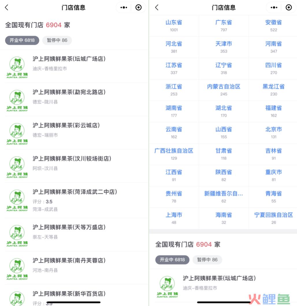Viewport: 297px width, 306px height.
Task: Open three-dot more menu in right screen
Action: click(x=274, y=8)
